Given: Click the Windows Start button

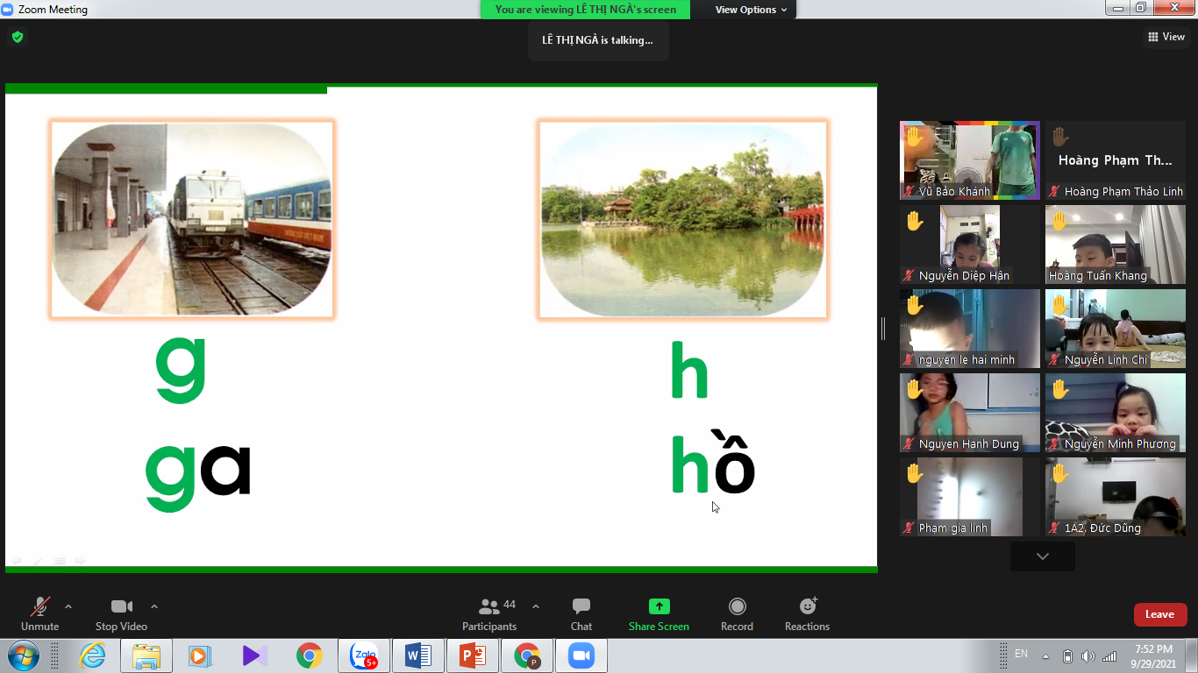Looking at the screenshot, I should point(23,655).
